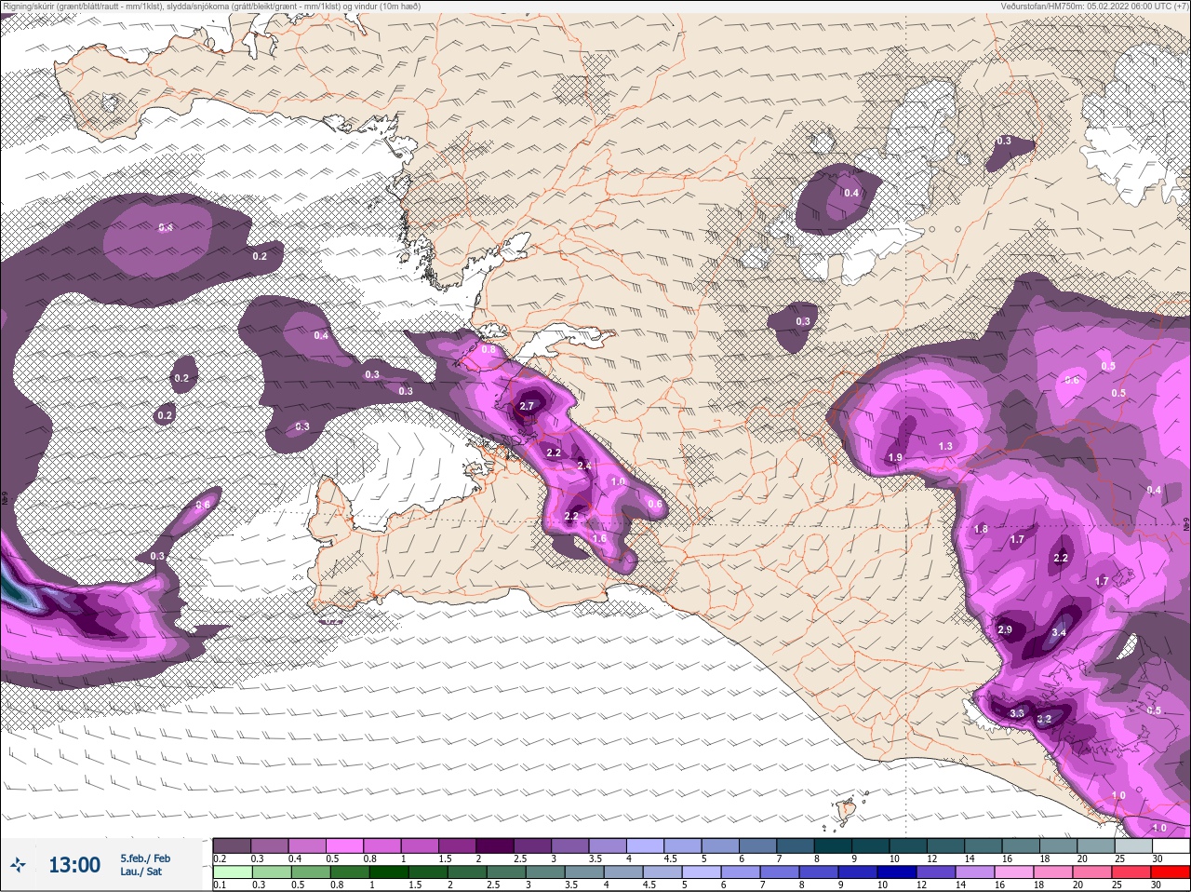Viewport: 1191px width, 892px height.
Task: Click the date label '5.feb./ Feb Lau./ Sat'
Action: pos(145,865)
